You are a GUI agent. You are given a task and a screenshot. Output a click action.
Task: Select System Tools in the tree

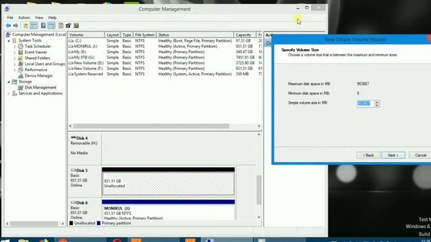pos(30,40)
